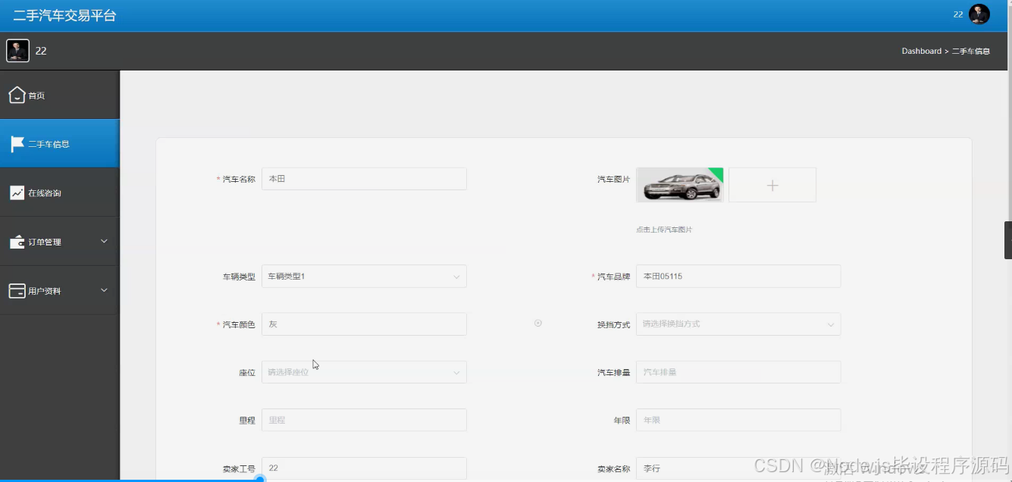Click the clear circle icon beside 汽车颜色
Viewport: 1012px width, 482px height.
coord(538,323)
